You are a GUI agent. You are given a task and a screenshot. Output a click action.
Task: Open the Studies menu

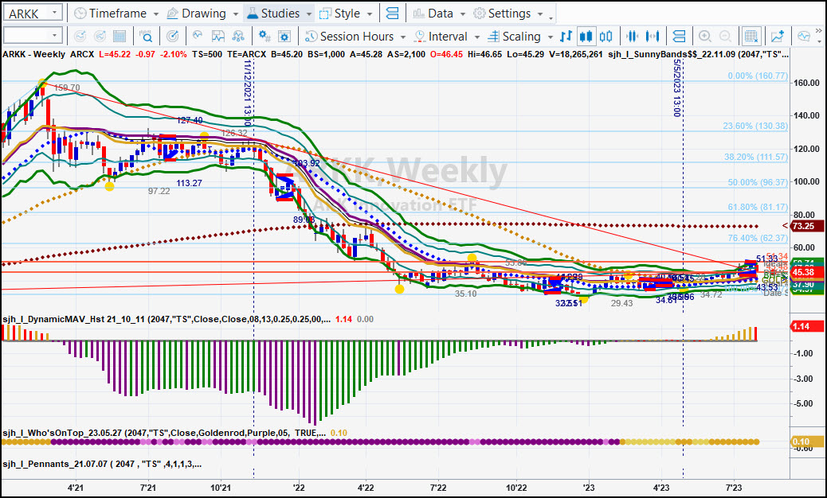[274, 14]
